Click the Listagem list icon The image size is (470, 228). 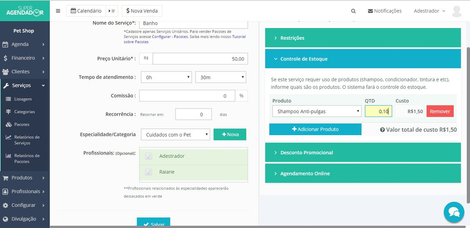tap(8, 99)
